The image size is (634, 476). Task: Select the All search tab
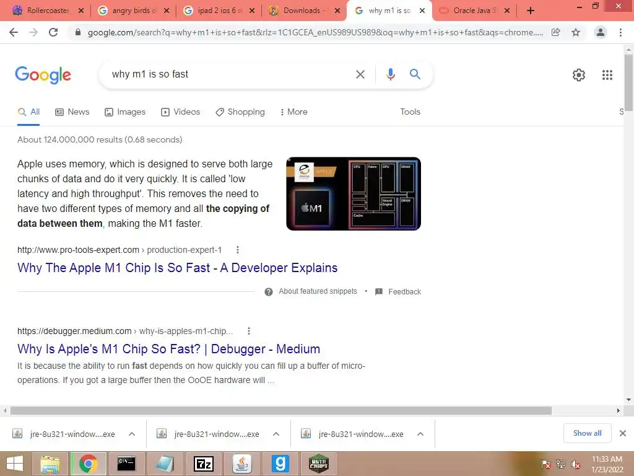28,112
